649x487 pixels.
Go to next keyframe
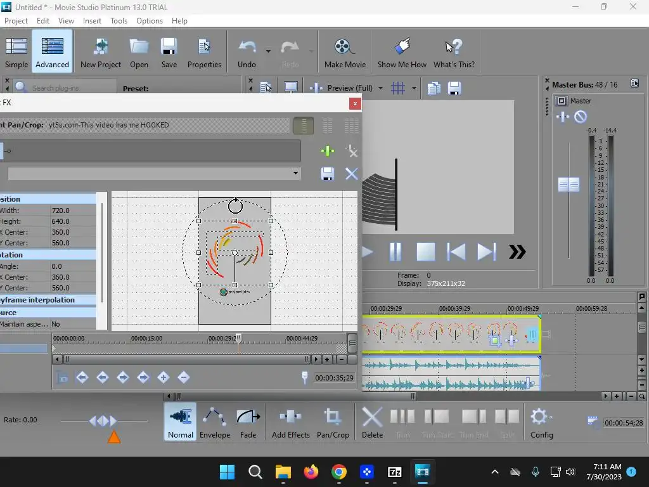[x=122, y=377]
